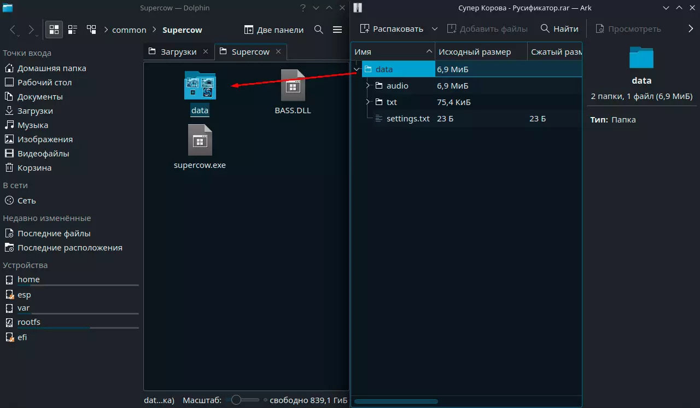Switch Dolphin to icons view mode
The image size is (700, 408).
coord(54,30)
